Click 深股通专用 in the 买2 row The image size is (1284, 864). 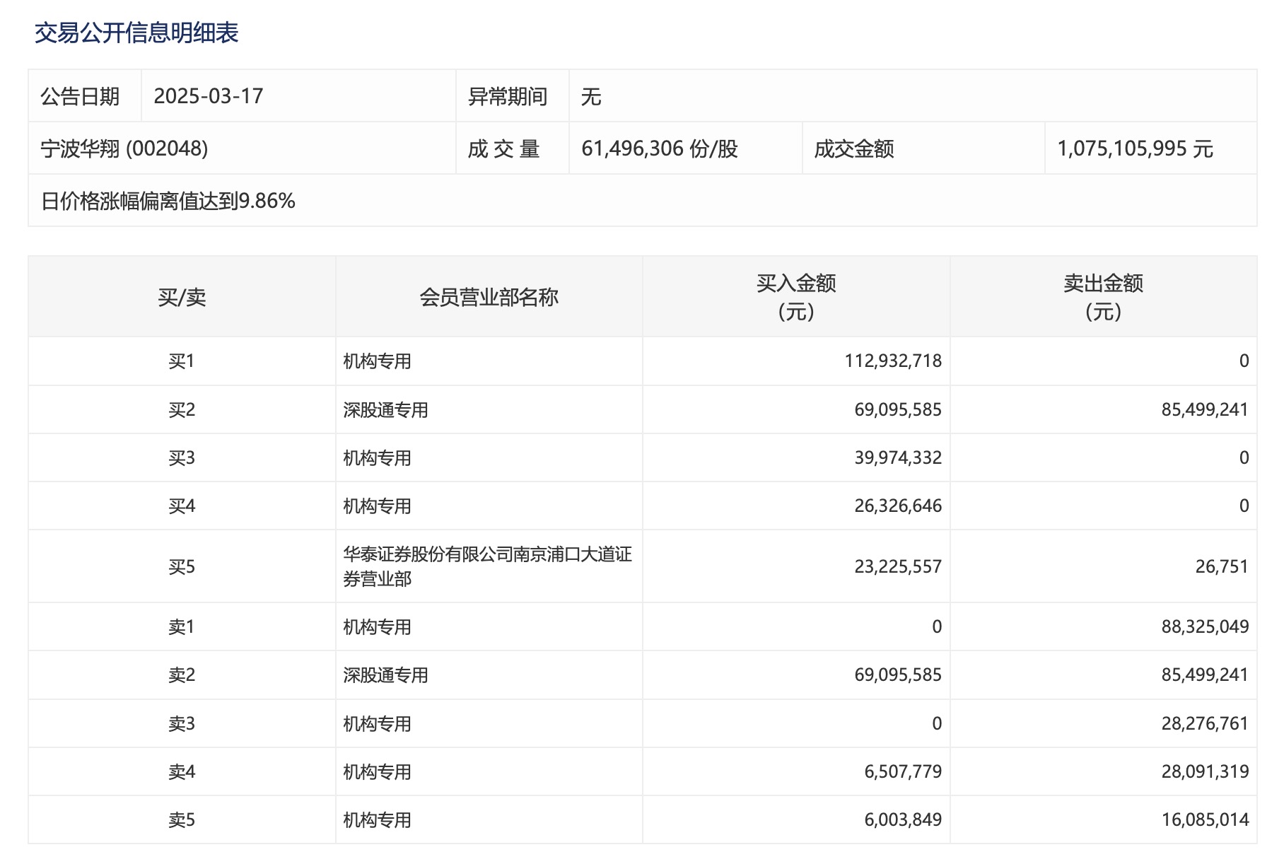[385, 410]
